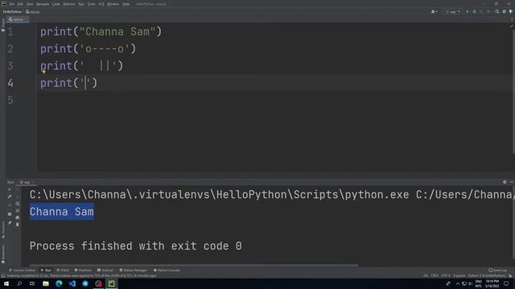Click line number 4 in the gutter

10,83
